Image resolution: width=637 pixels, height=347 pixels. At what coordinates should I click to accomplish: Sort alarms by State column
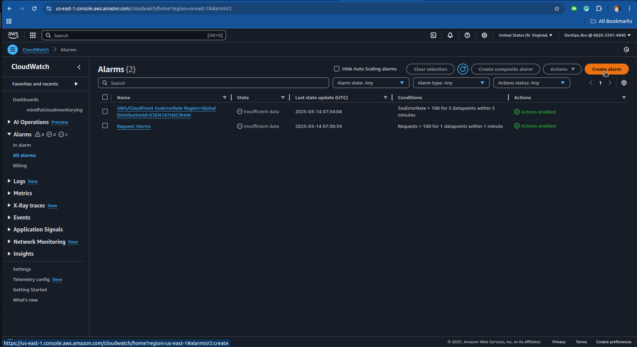tap(283, 97)
